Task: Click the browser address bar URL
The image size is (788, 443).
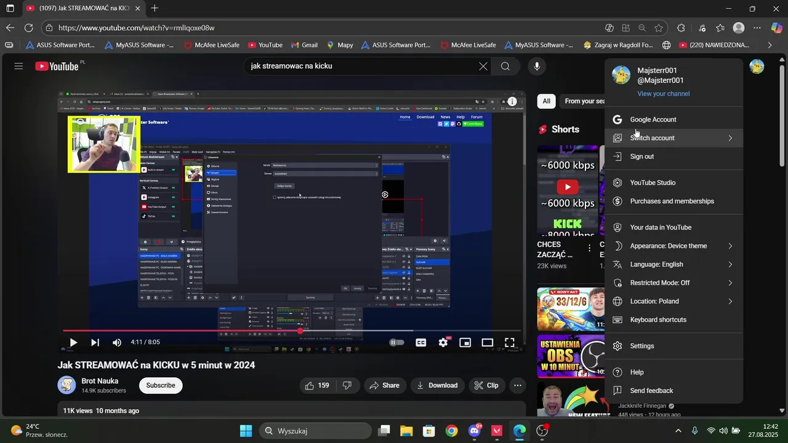Action: pyautogui.click(x=137, y=28)
